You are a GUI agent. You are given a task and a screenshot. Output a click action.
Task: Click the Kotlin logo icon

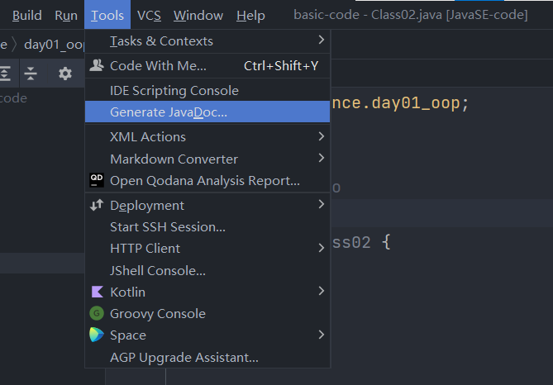[97, 292]
